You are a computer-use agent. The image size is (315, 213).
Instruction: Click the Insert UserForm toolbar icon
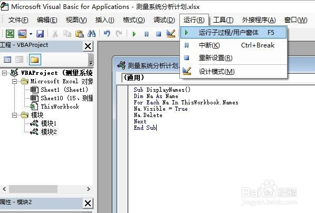(22, 34)
